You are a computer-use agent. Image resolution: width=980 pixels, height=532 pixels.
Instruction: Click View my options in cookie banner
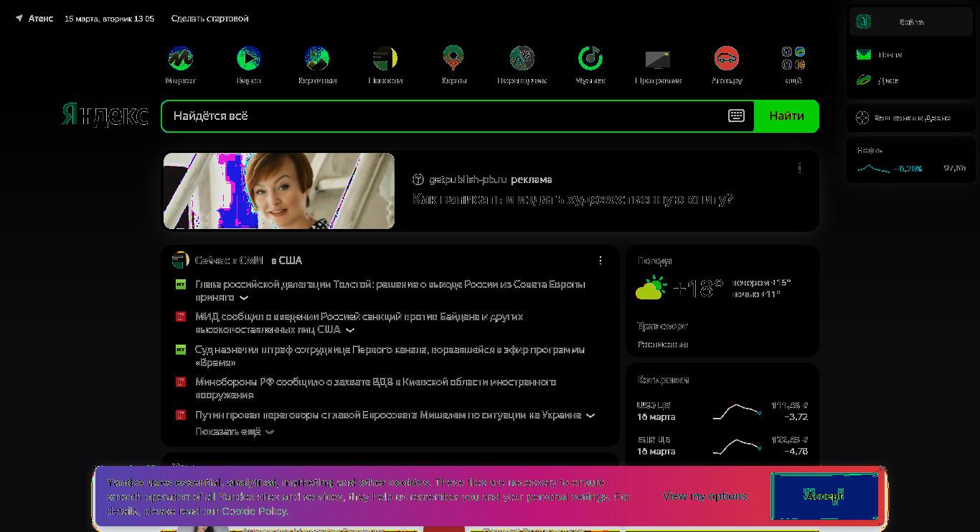click(x=705, y=496)
